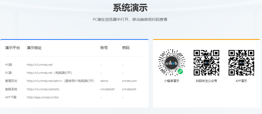Viewport: 262px width, 114px height.
Task: Click the 演示平台 column header
Action: (12, 48)
